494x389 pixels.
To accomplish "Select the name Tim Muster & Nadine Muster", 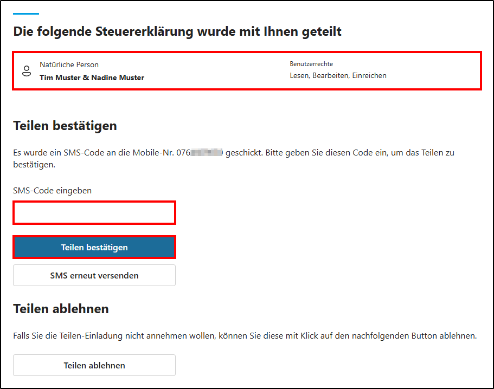I will point(92,77).
